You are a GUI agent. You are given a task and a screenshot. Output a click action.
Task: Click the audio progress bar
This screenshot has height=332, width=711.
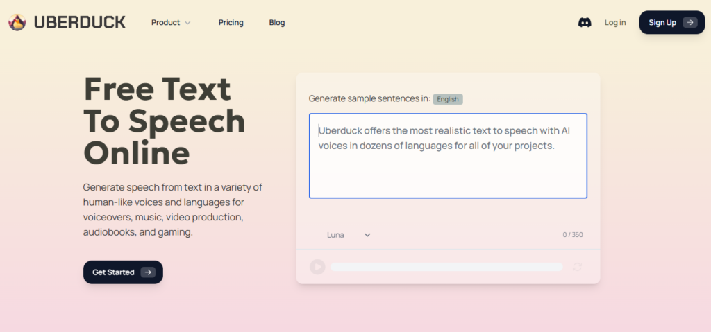tap(446, 267)
